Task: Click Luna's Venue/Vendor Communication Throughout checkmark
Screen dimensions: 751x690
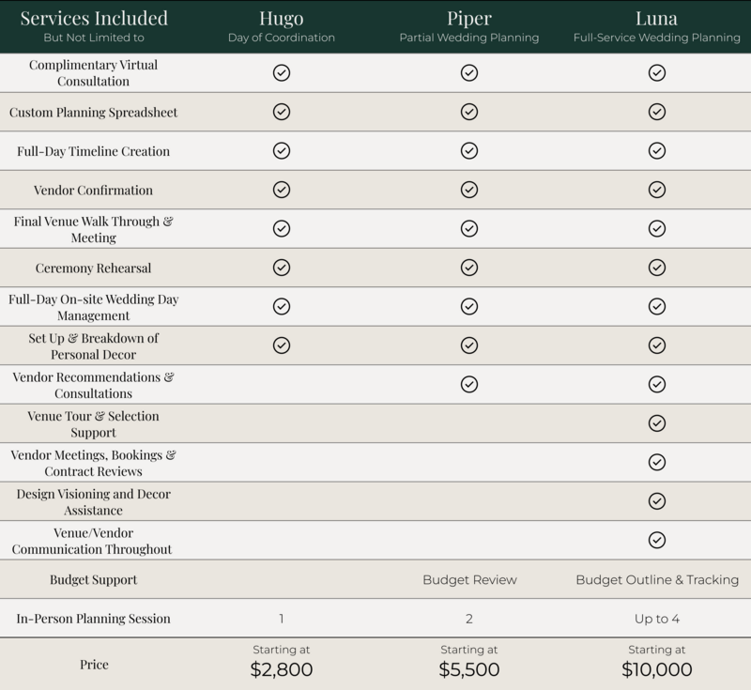Action: coord(657,540)
